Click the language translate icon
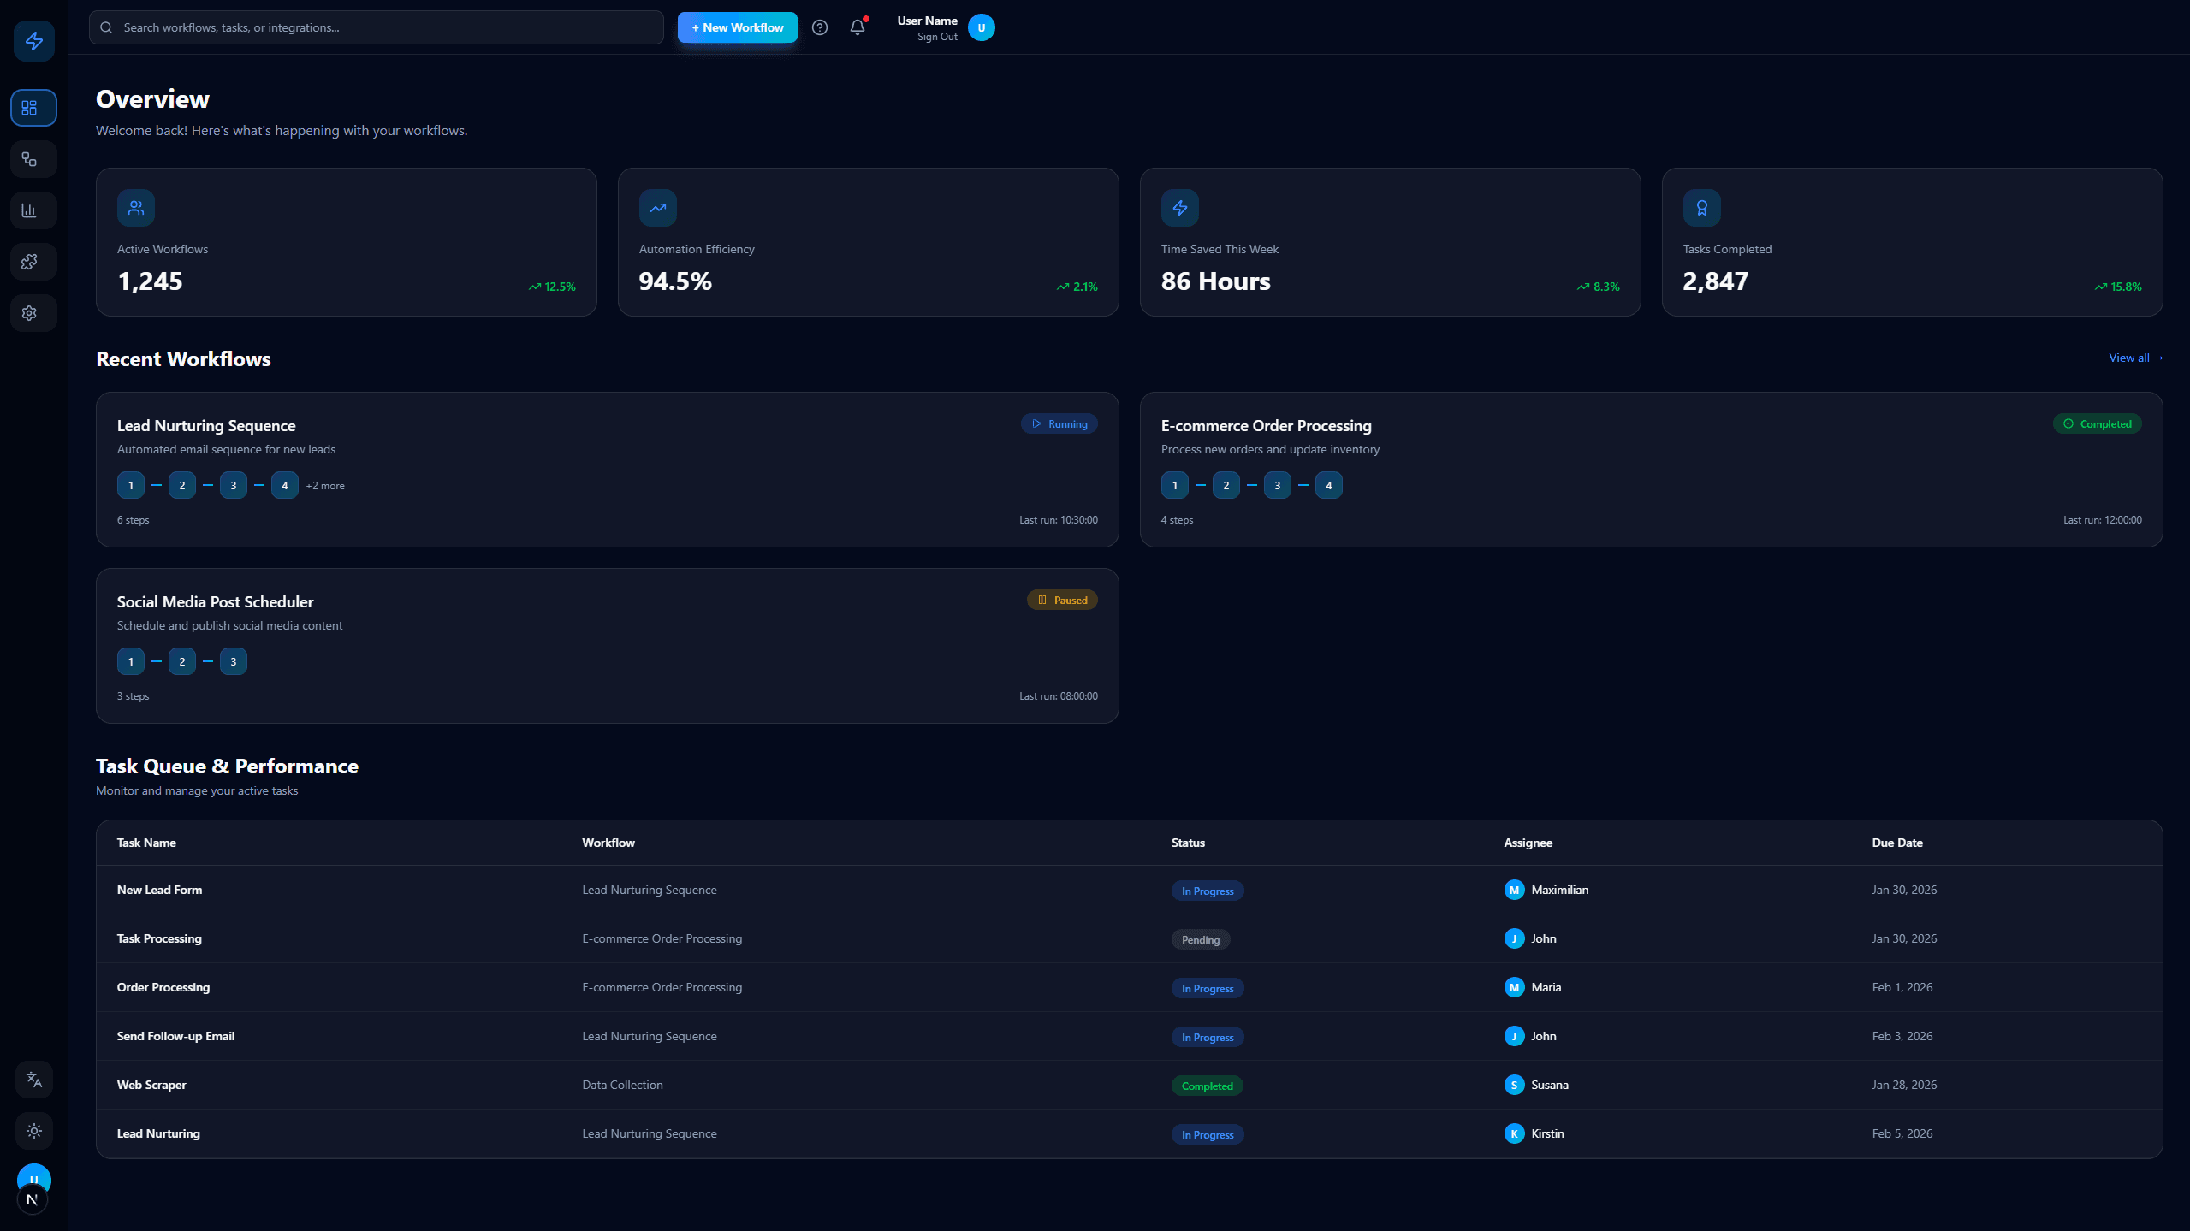 [34, 1080]
